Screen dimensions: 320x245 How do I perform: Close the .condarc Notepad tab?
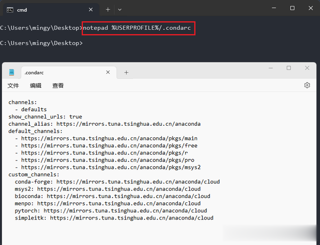pyautogui.click(x=108, y=72)
